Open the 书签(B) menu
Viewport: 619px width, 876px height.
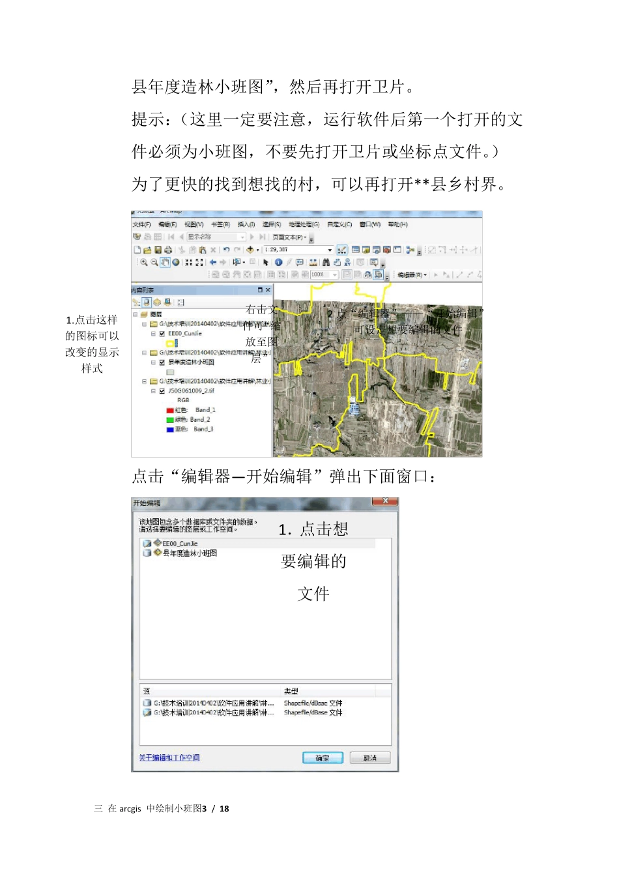click(220, 224)
